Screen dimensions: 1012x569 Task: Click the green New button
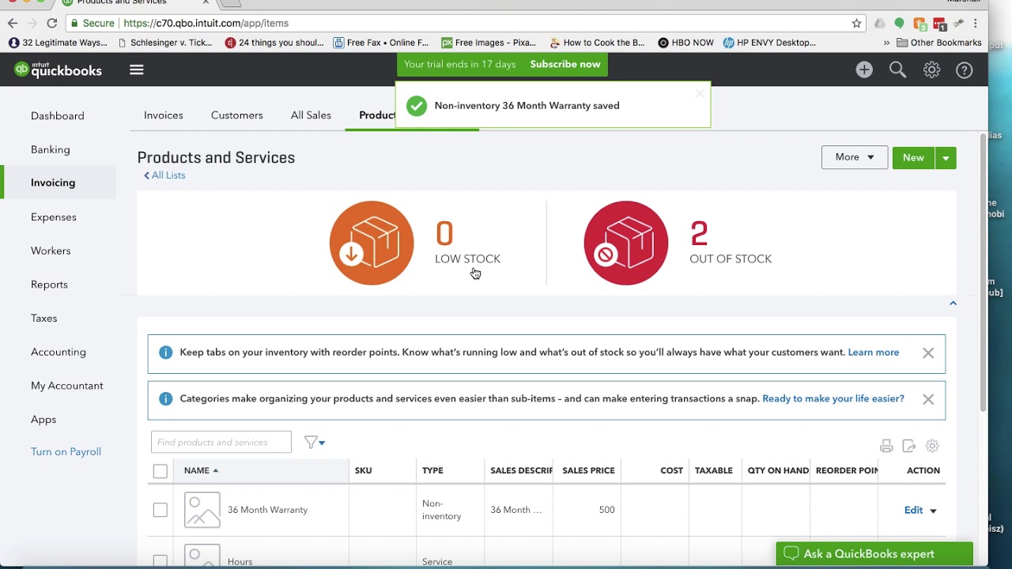913,157
